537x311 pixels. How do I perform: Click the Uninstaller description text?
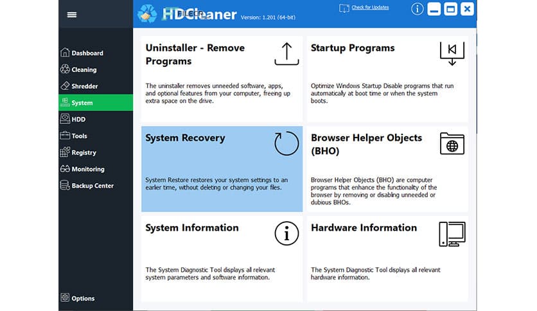point(218,93)
